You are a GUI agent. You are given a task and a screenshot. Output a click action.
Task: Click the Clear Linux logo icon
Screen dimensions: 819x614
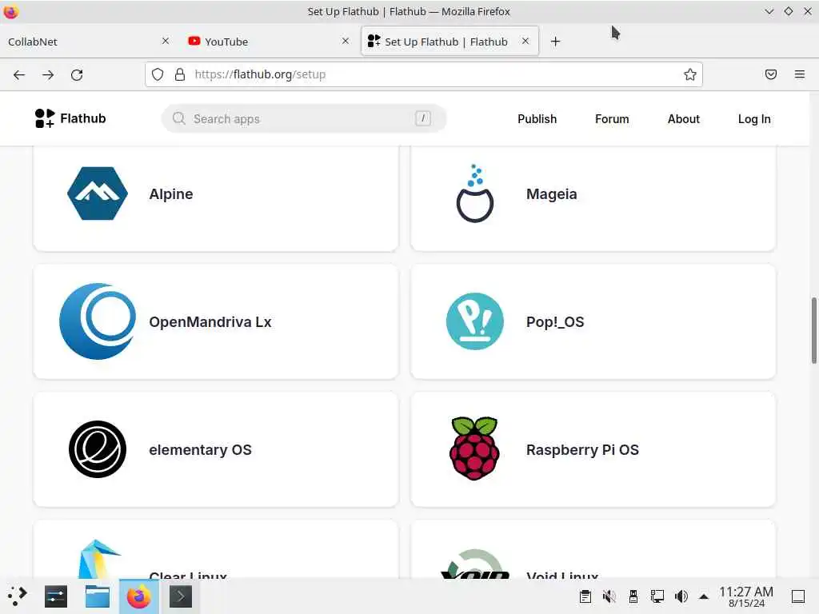coord(98,558)
